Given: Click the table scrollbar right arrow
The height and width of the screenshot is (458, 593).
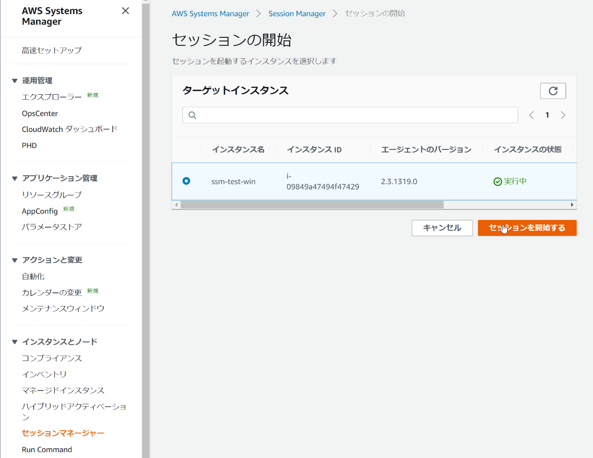Looking at the screenshot, I should coord(572,205).
